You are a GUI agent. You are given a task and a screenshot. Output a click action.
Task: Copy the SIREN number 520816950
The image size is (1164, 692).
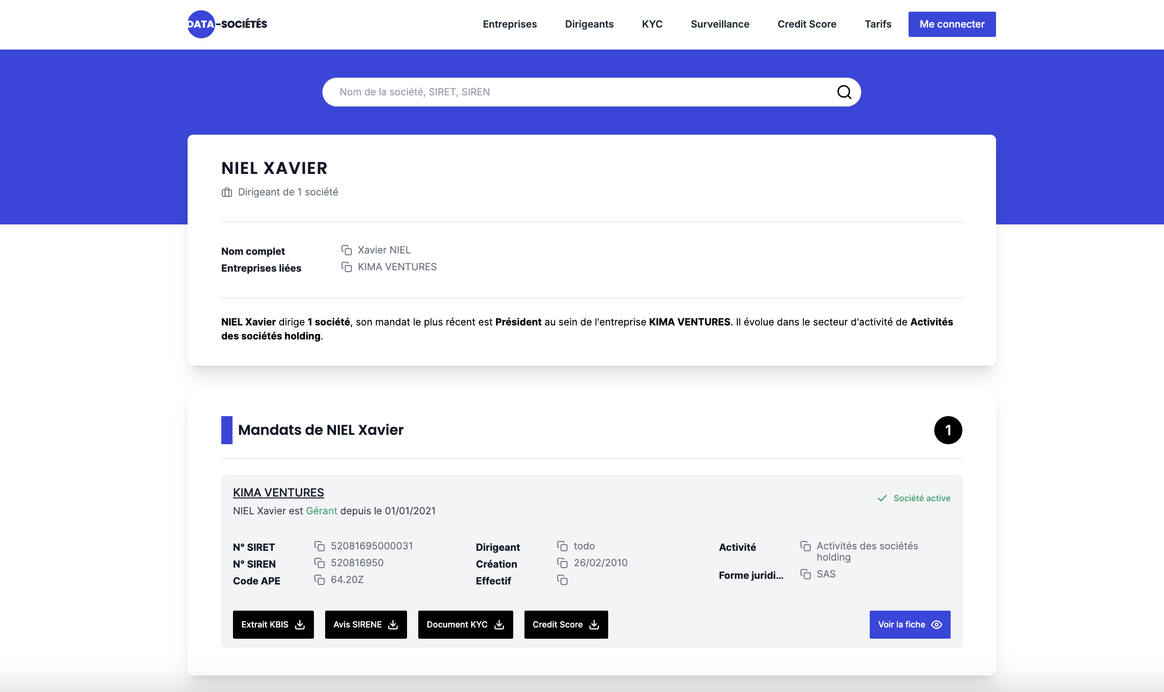[x=320, y=563]
